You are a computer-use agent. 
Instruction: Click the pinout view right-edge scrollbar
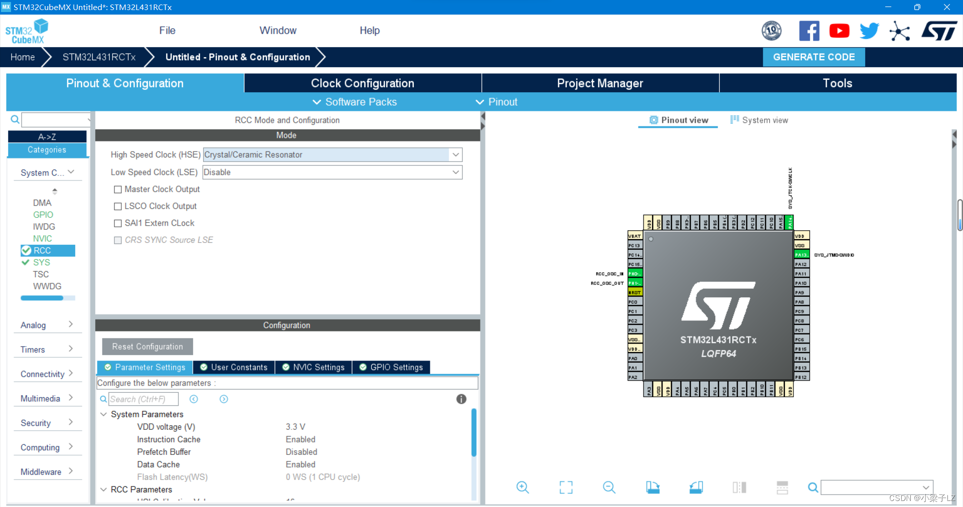pos(959,214)
